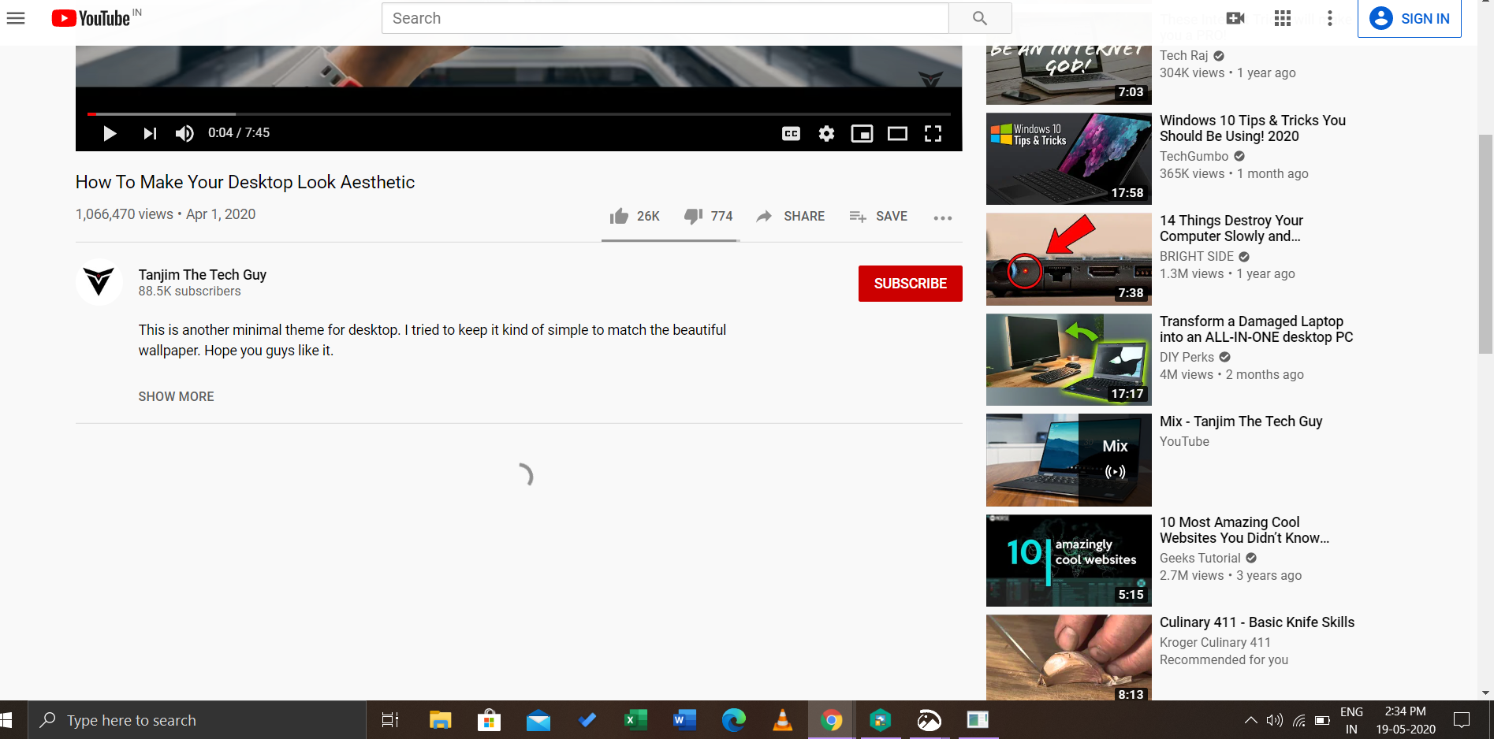Open the Windows Start button
Image resolution: width=1494 pixels, height=739 pixels.
click(x=6, y=720)
